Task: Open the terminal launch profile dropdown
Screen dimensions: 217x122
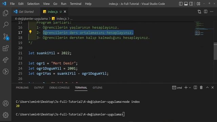Action: coord(190,87)
